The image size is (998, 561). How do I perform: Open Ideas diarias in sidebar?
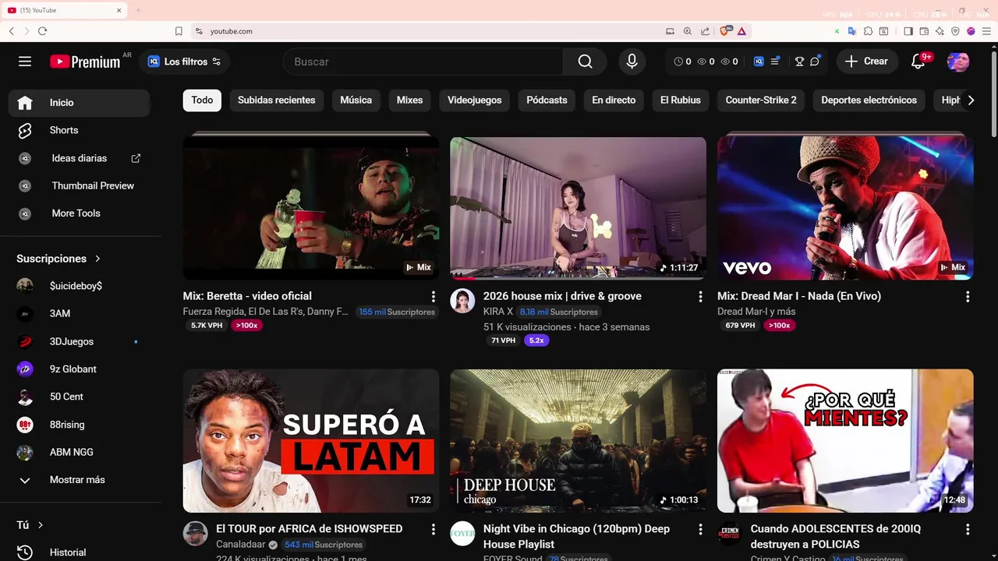(x=80, y=158)
